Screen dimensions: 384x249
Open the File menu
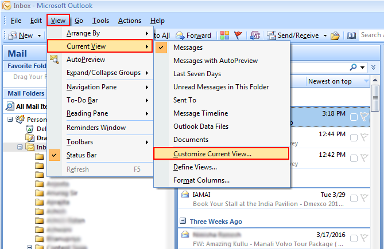pyautogui.click(x=16, y=21)
